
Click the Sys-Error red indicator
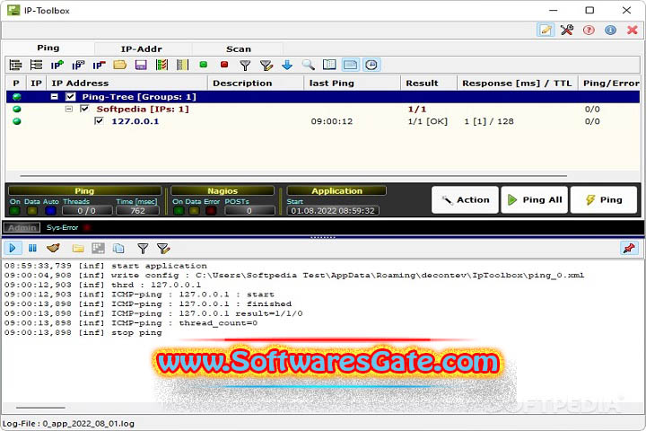click(x=87, y=228)
